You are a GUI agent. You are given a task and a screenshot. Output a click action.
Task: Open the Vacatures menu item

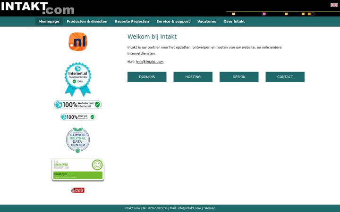[x=207, y=21]
